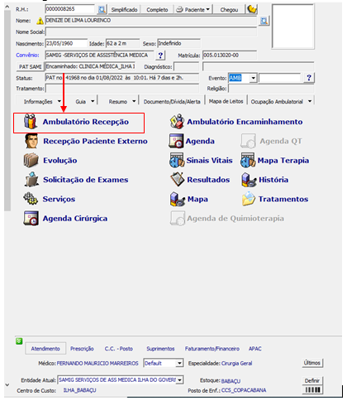
Task: Open the Mapa de Leitos menu
Action: click(x=226, y=101)
